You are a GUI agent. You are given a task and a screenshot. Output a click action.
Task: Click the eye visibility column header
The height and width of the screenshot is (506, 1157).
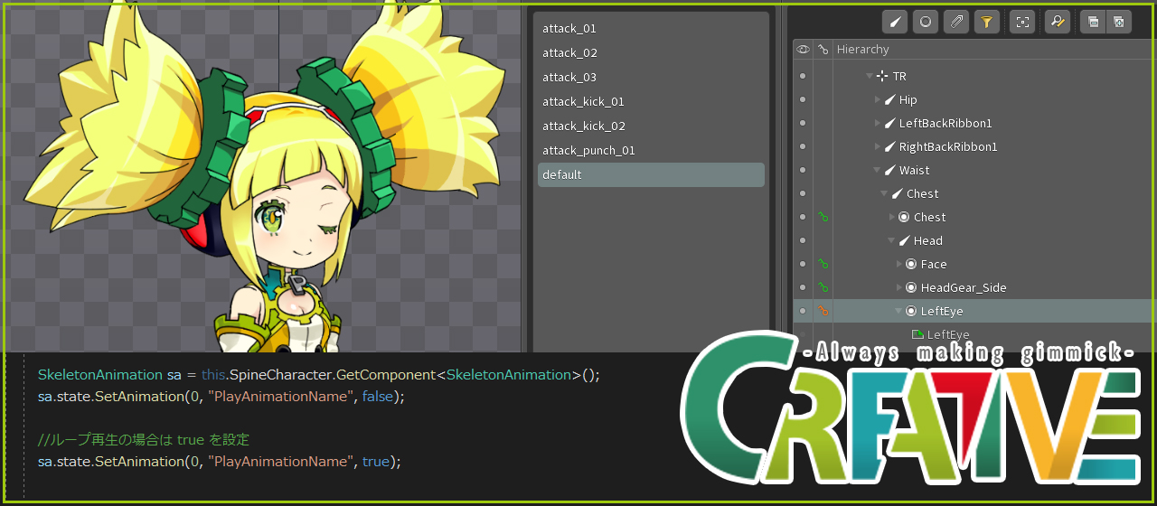click(803, 50)
